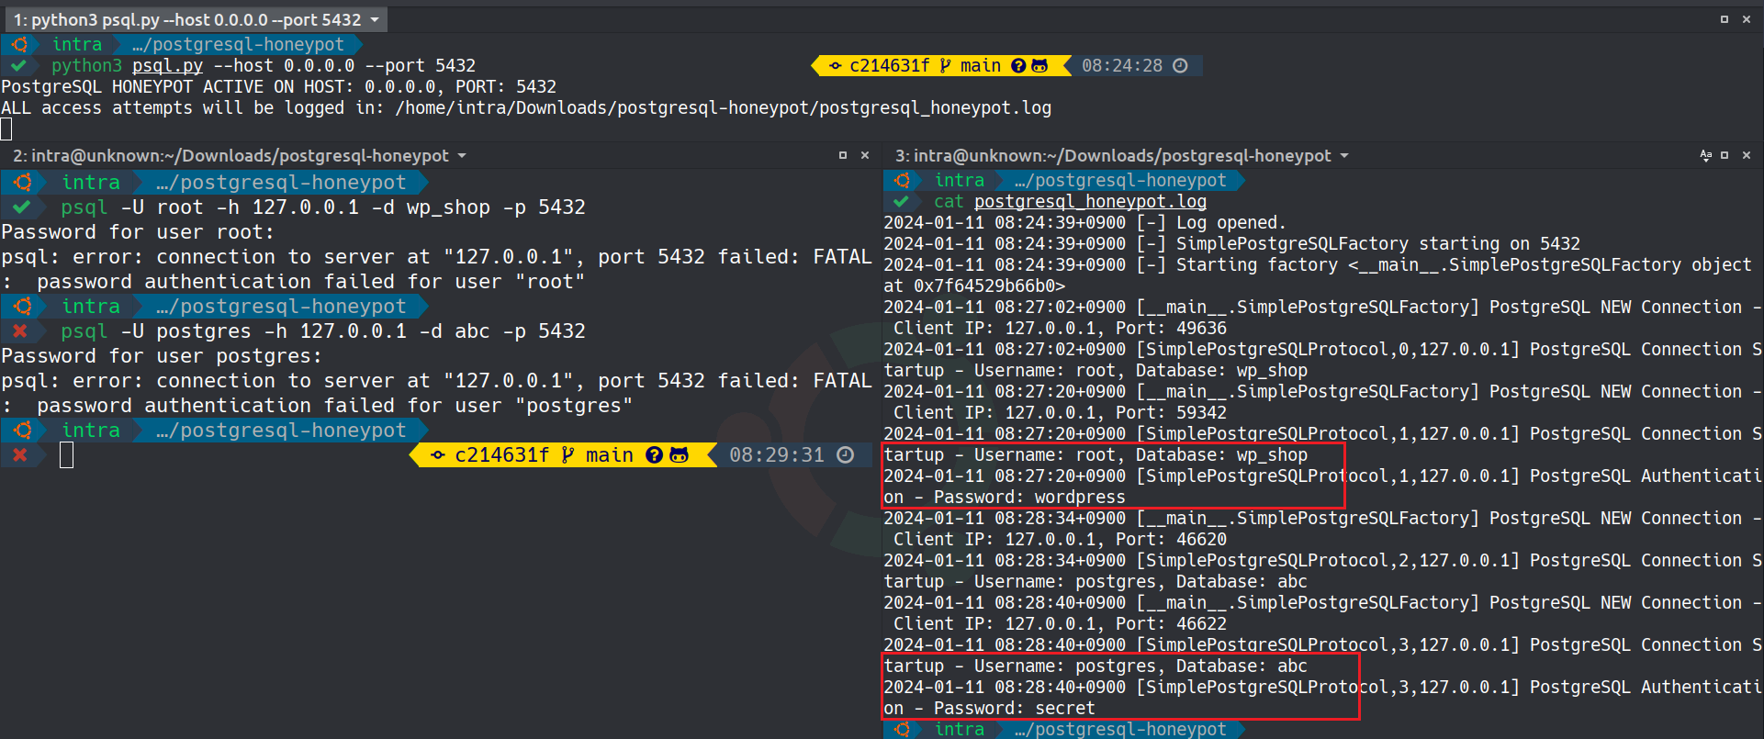This screenshot has height=739, width=1764.
Task: Click the git branch icon before 'main' in terminal 2
Action: point(567,455)
